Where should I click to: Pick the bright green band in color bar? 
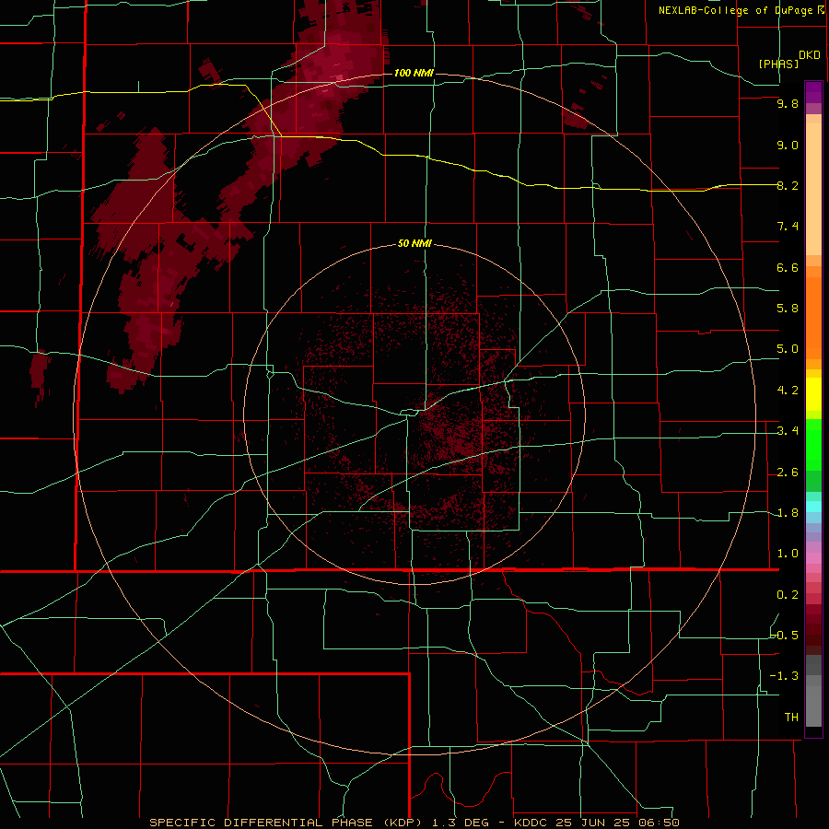(813, 447)
